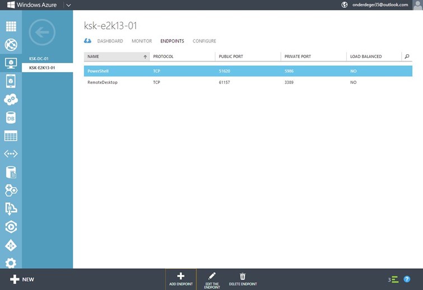Switch to the DASHBOARD tab
Screen dimensions: 423x290
110,41
